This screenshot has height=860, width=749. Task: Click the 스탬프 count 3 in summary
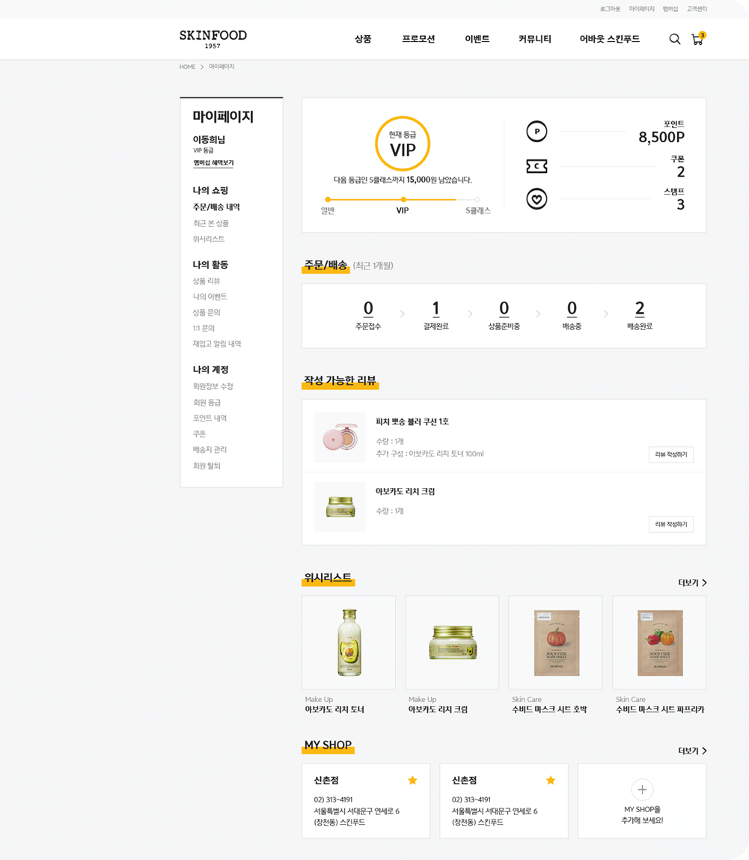tap(680, 204)
